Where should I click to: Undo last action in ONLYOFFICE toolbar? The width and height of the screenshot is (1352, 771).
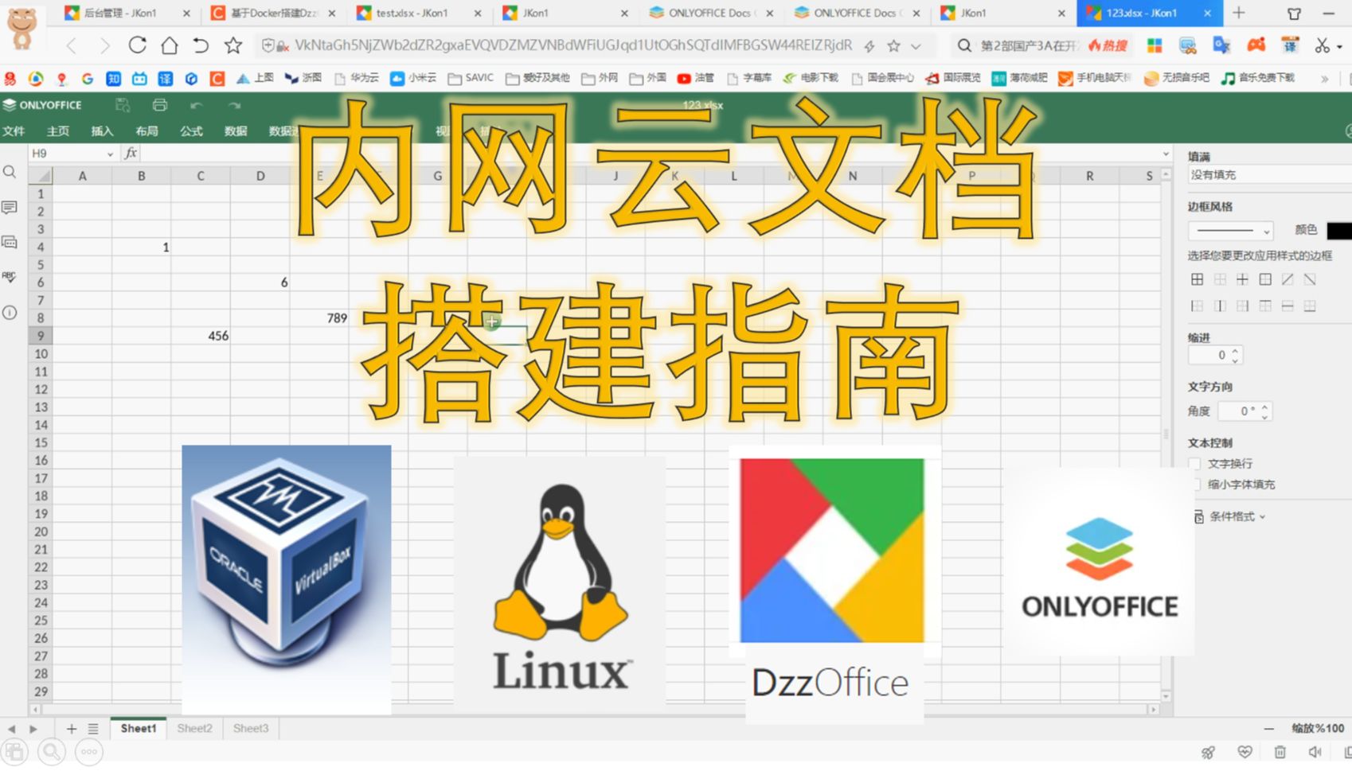tap(197, 105)
